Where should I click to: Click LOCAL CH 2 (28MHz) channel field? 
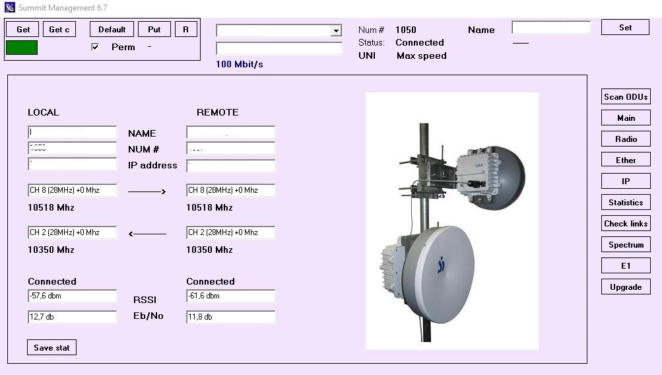[x=72, y=232]
